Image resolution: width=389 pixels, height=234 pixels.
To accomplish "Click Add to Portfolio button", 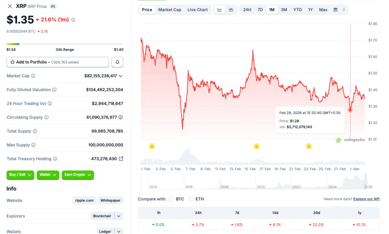I will [x=57, y=62].
